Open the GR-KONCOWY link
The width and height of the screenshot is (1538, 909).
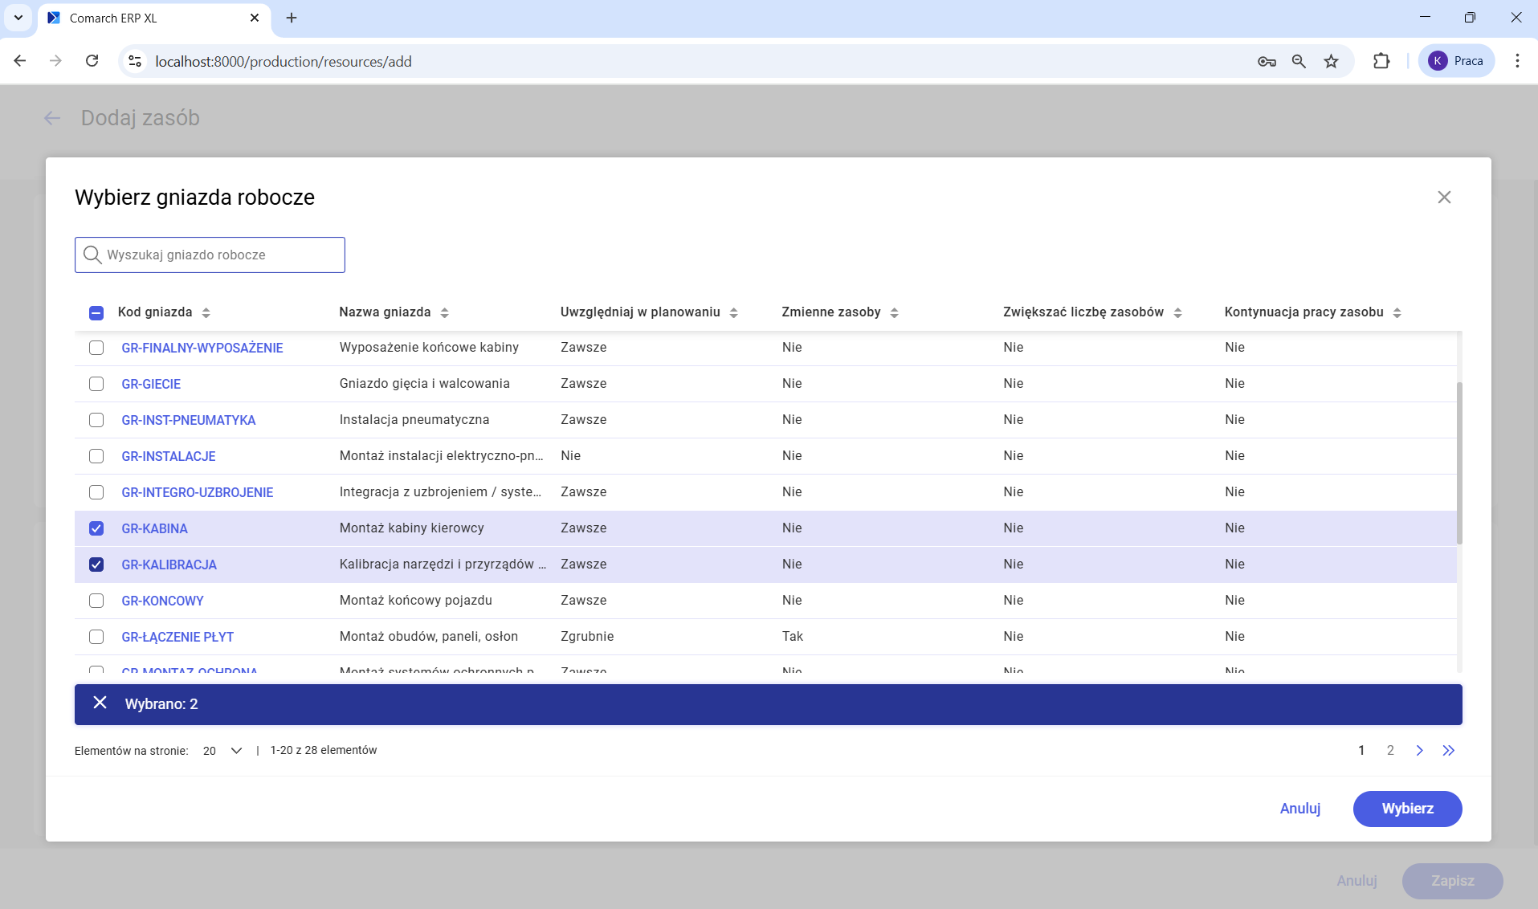click(x=162, y=601)
